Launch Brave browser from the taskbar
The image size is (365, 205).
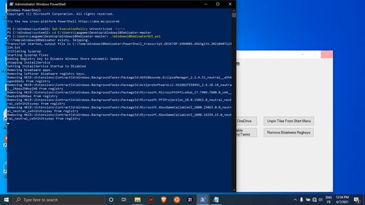coord(164,200)
